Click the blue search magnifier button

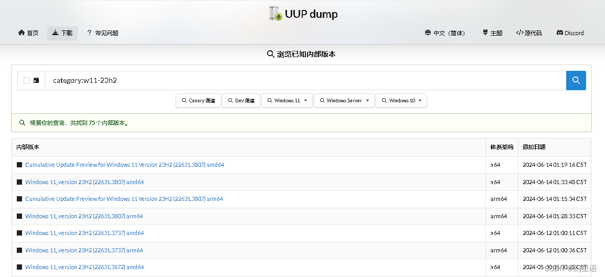(x=576, y=81)
